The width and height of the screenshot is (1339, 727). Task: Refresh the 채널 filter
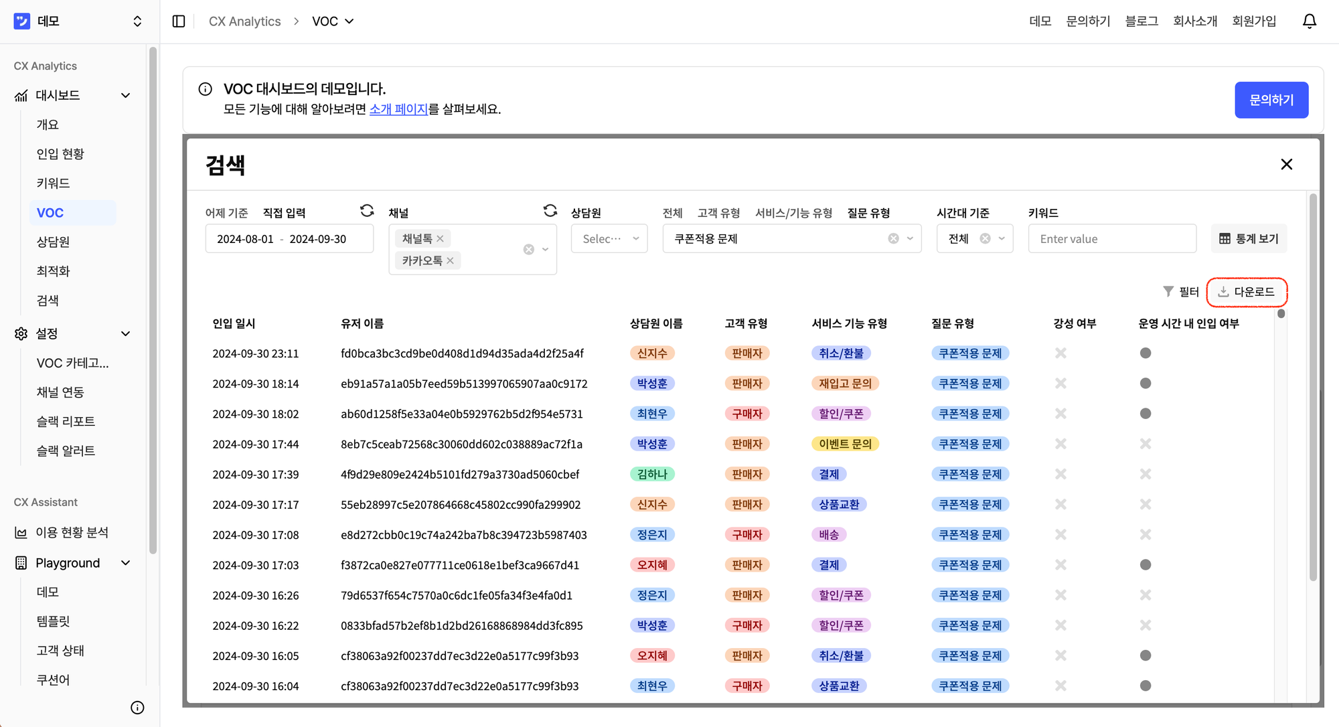tap(550, 210)
